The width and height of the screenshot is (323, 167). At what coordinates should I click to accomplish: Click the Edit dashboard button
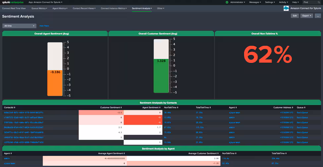(x=294, y=16)
